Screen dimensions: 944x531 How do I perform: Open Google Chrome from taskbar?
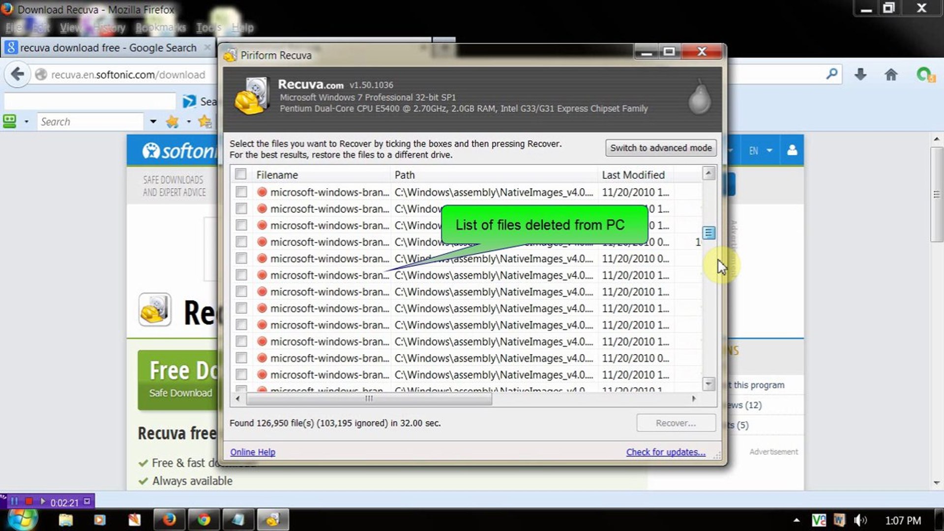tap(204, 520)
